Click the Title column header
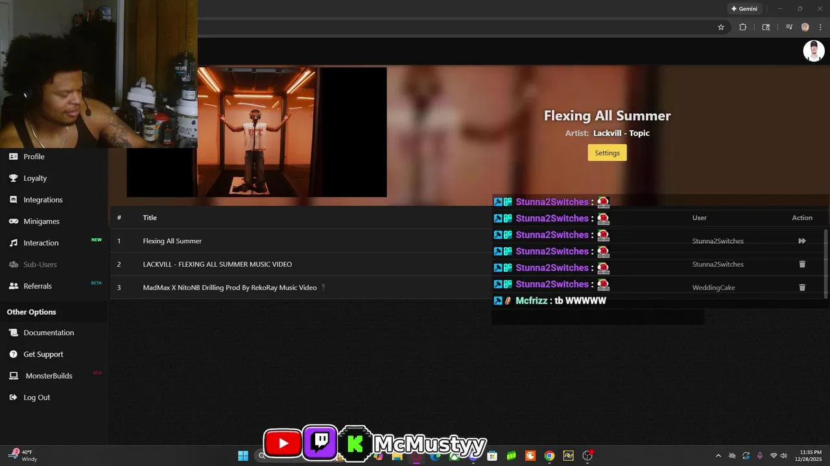The image size is (830, 466). [x=150, y=217]
